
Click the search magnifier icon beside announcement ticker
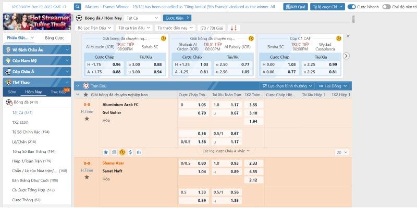(78, 7)
